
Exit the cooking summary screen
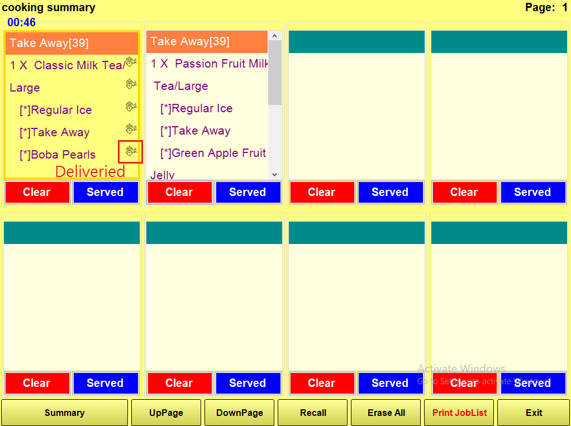pyautogui.click(x=534, y=413)
